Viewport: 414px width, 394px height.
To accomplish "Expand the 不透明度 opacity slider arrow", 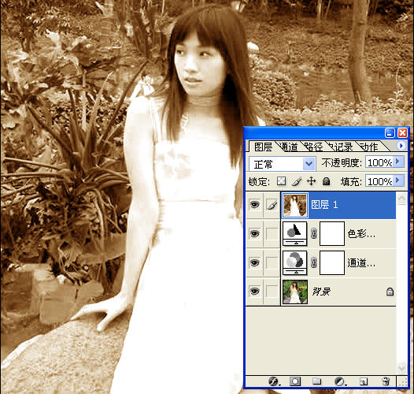I will coord(398,162).
